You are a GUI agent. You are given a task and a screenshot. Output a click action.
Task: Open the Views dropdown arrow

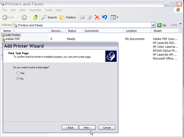coord(117,17)
